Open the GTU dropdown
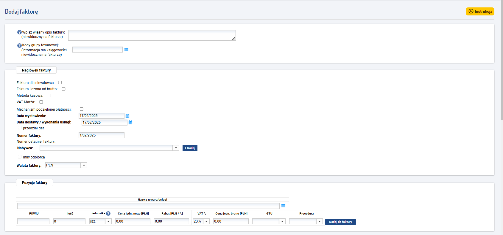The width and height of the screenshot is (503, 235). (282, 221)
